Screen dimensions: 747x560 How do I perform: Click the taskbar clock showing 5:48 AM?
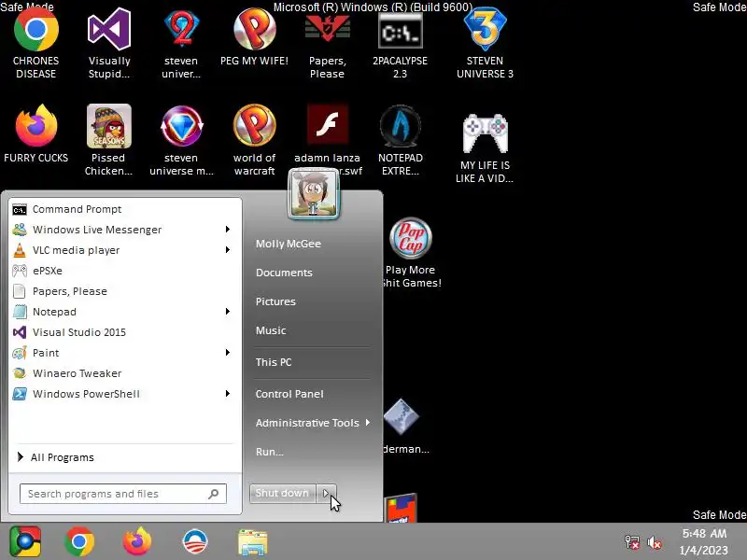pos(704,542)
